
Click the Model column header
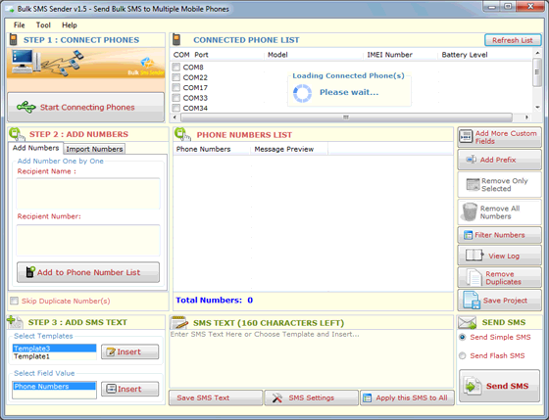(x=314, y=55)
